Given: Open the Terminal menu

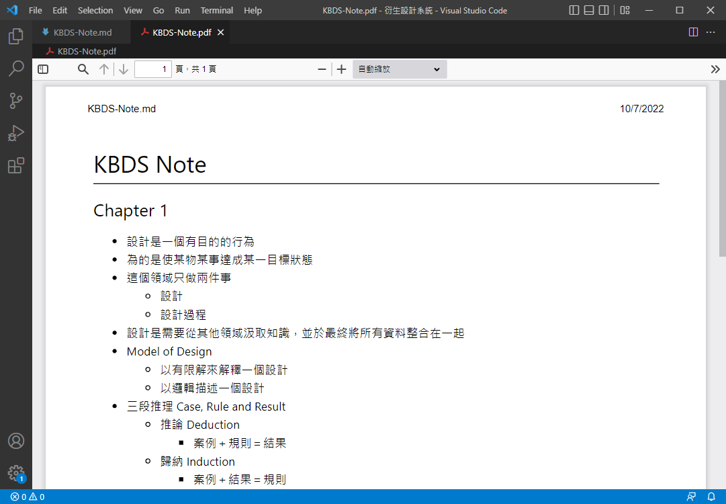Looking at the screenshot, I should click(217, 10).
